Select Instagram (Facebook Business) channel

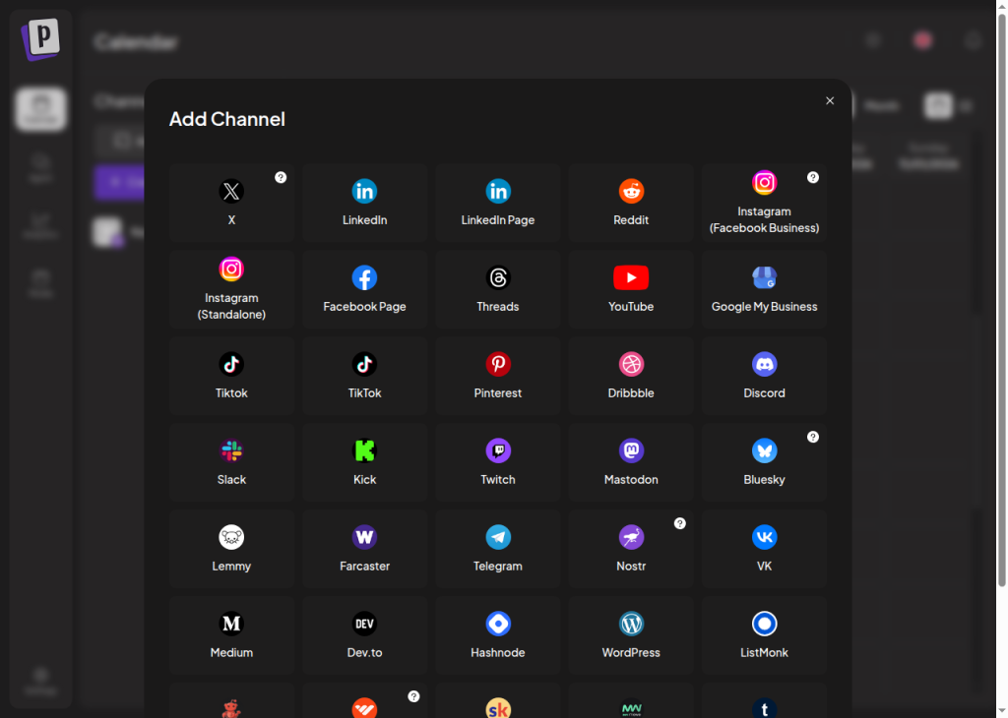click(764, 203)
